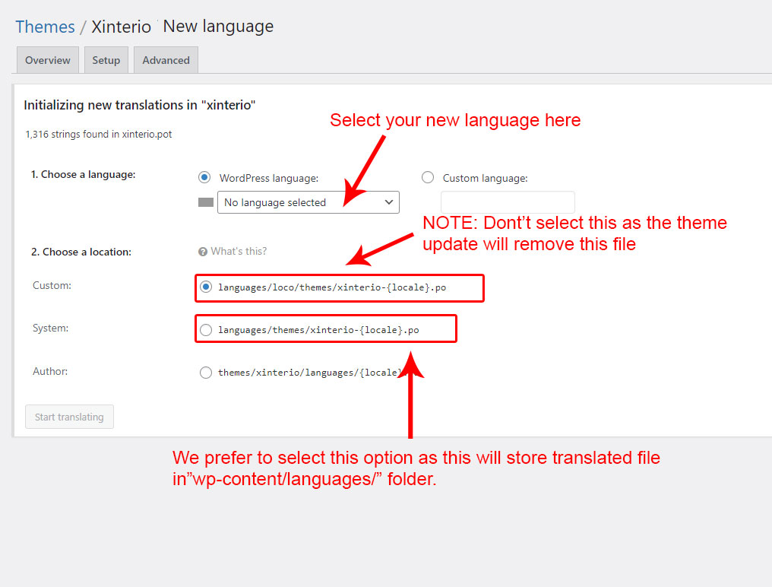Choose the Custom language radio button
772x587 pixels.
click(x=428, y=177)
